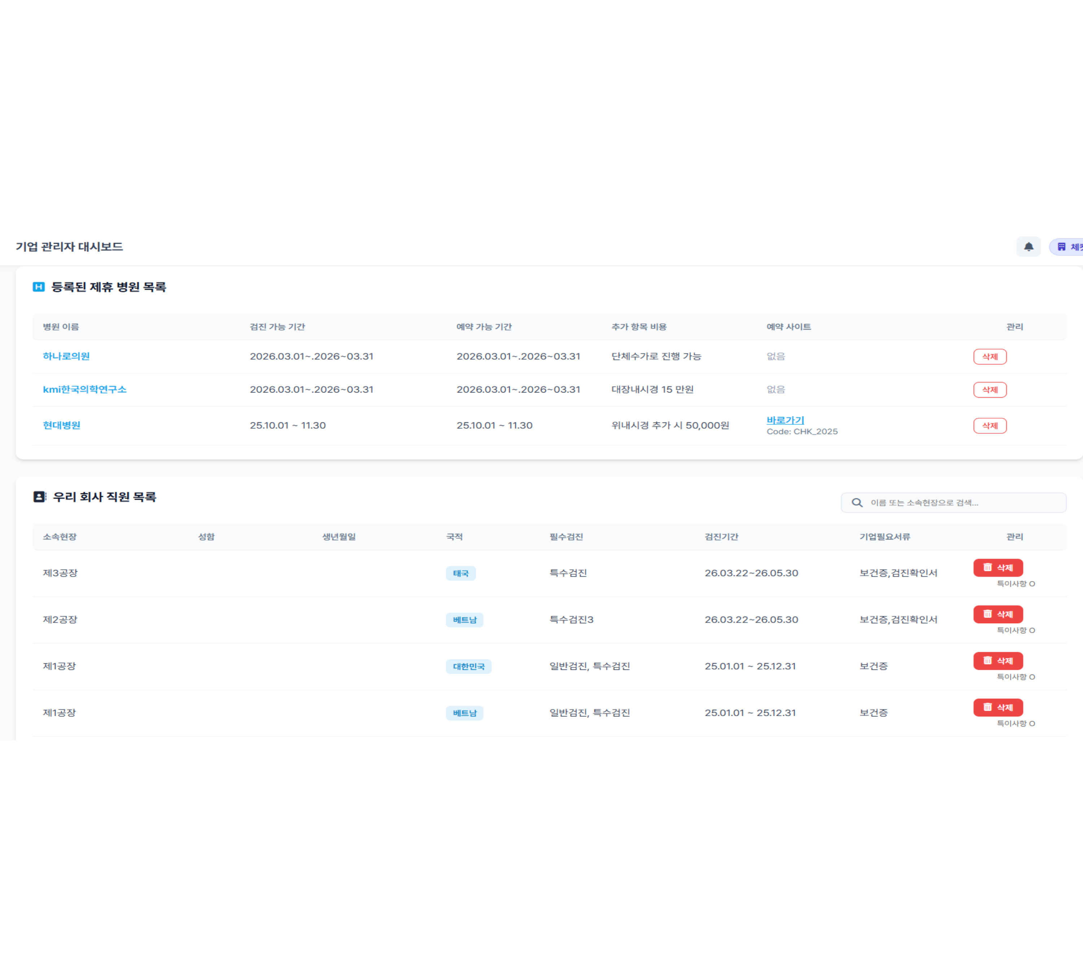Follow the 바로가기 reservation site link

click(785, 420)
